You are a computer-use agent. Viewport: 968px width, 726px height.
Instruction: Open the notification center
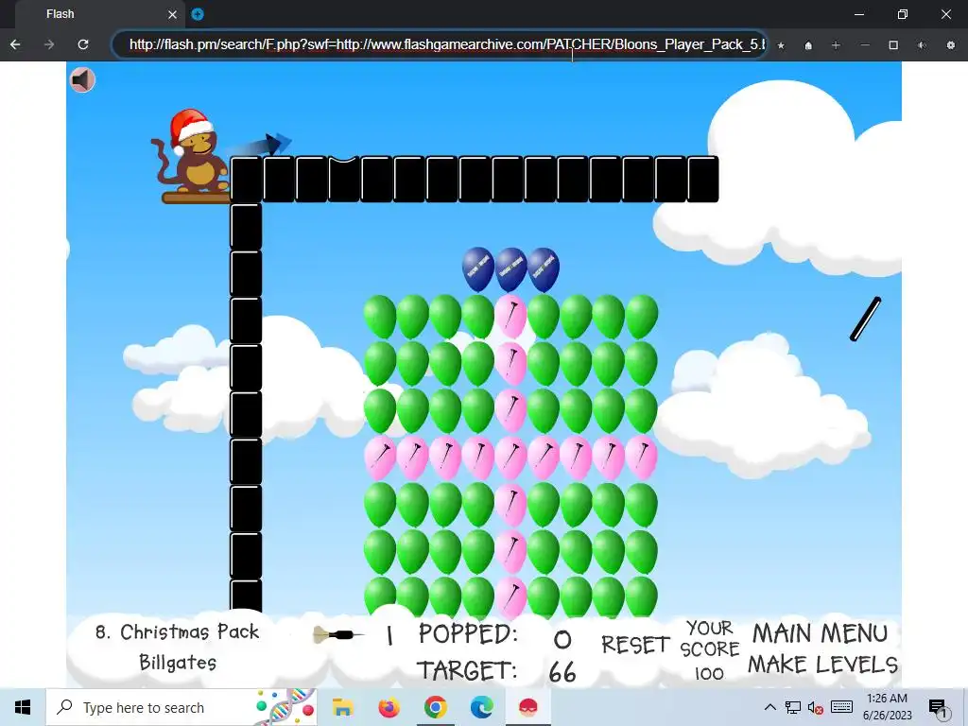pos(938,708)
